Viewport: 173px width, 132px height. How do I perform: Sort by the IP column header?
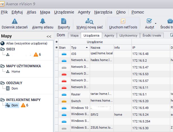[x=151, y=48]
